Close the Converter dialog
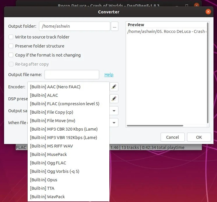Screen dimensions: 217x202 (x=208, y=12)
